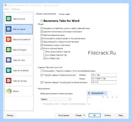Open the Помощь menu in the menu bar
The height and width of the screenshot is (122, 132).
pos(15,9)
